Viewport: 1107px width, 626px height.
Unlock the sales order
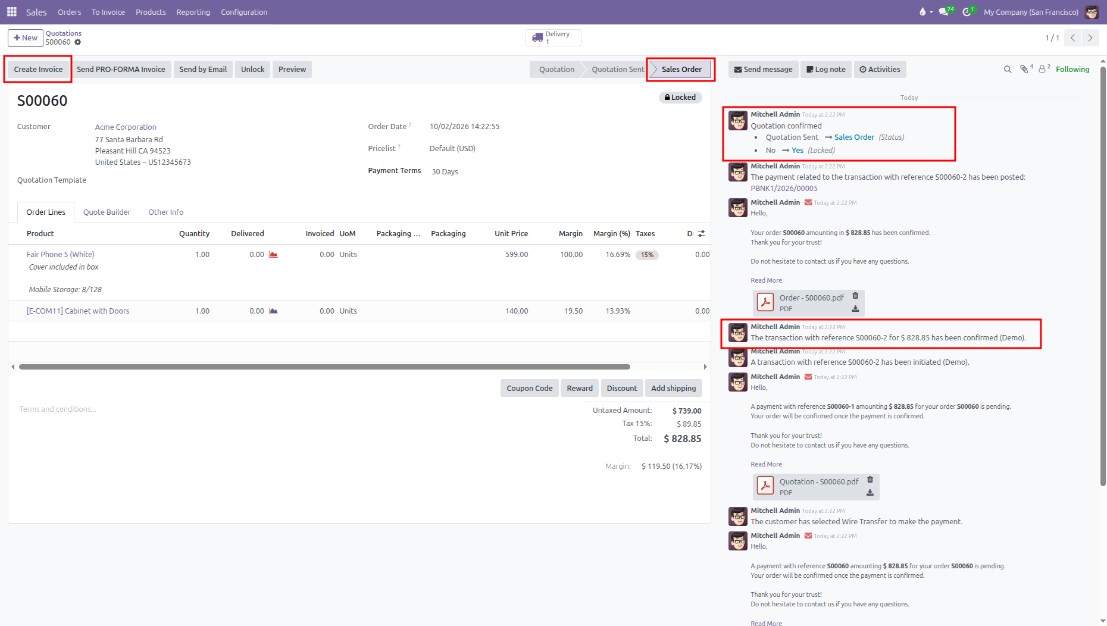[x=253, y=70]
